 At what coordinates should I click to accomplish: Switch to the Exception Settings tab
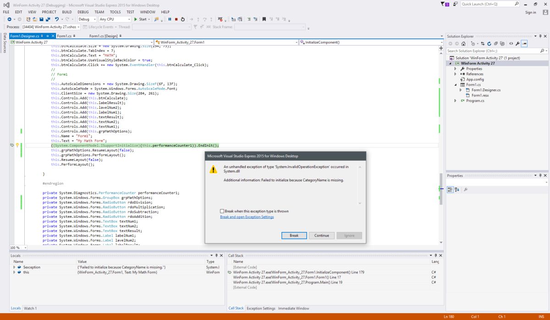tap(261, 308)
